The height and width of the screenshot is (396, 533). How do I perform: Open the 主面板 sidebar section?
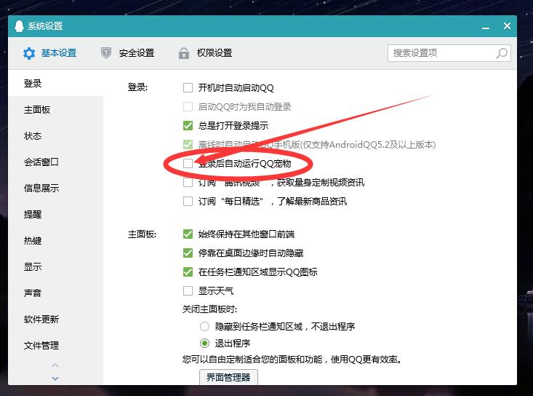[x=37, y=110]
